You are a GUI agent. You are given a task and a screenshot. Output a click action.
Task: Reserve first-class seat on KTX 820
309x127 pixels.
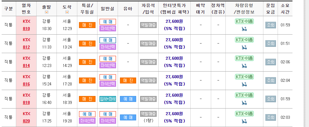(87, 114)
